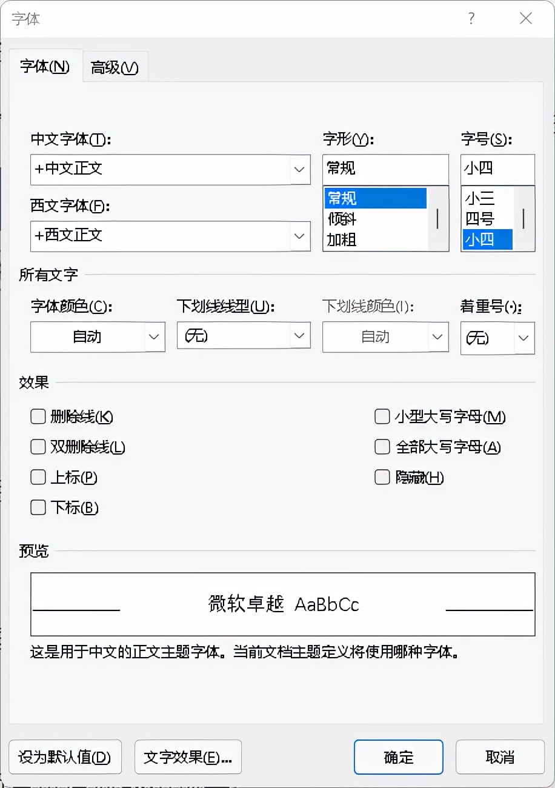The image size is (555, 788).
Task: Open the 西文字体 dropdown
Action: (x=299, y=236)
